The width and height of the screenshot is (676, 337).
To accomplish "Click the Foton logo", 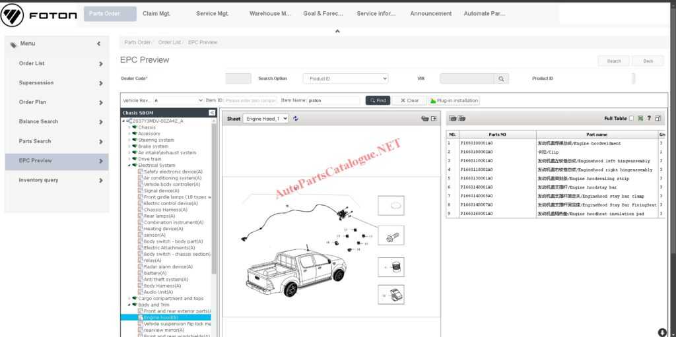I will 39,15.
